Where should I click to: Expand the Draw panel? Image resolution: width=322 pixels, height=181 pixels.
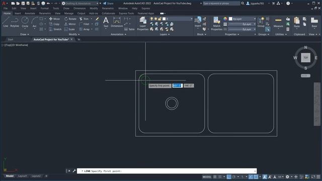25,34
